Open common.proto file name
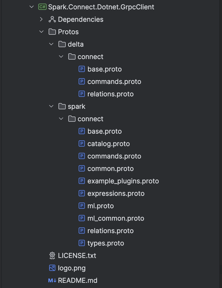Viewport: 222px width, 288px height. [110, 169]
